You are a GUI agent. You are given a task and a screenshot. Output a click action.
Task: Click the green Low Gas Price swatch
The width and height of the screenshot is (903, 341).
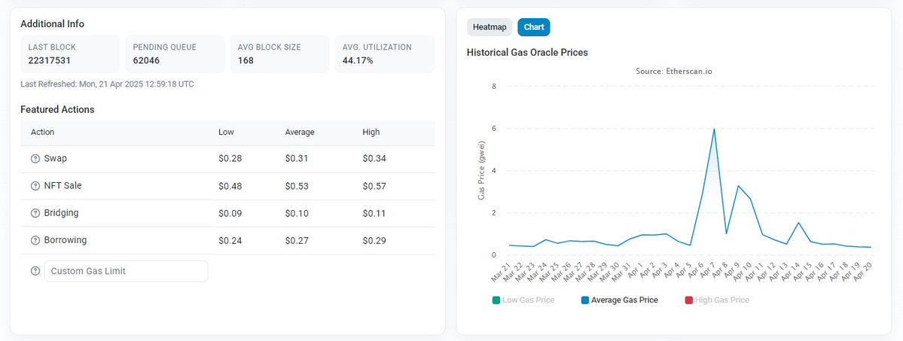(496, 300)
